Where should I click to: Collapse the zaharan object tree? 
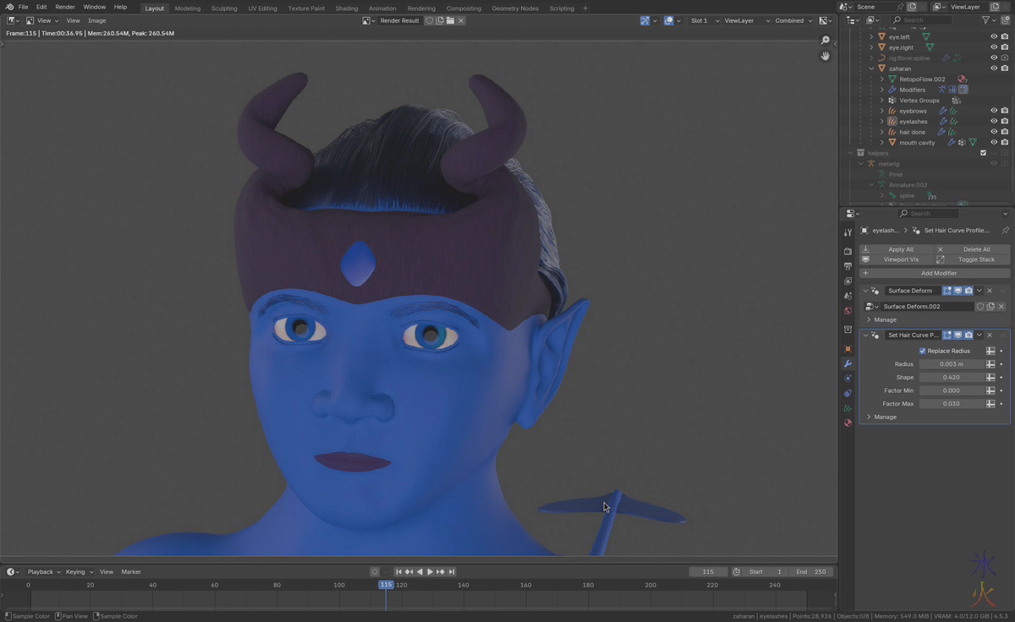tap(871, 68)
